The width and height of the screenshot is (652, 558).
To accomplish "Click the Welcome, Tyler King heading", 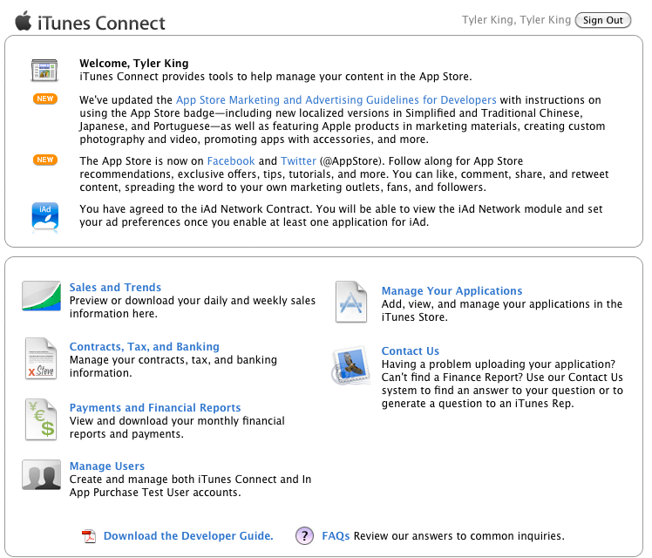I will pyautogui.click(x=134, y=63).
